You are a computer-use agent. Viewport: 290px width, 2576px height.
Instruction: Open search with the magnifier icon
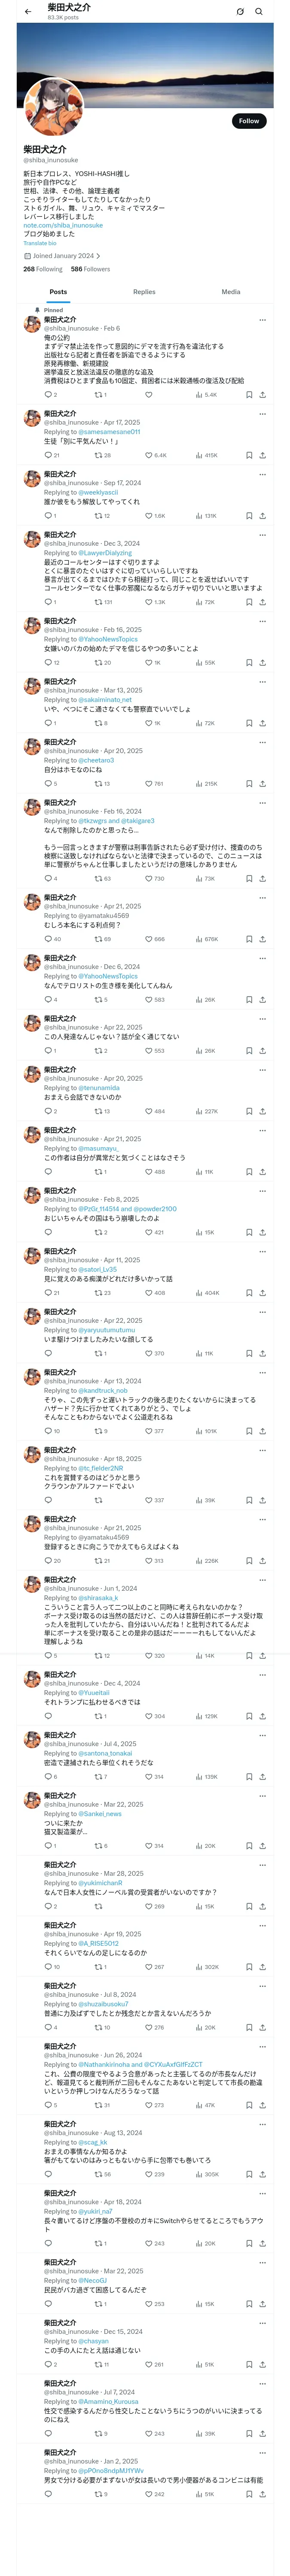pos(259,12)
